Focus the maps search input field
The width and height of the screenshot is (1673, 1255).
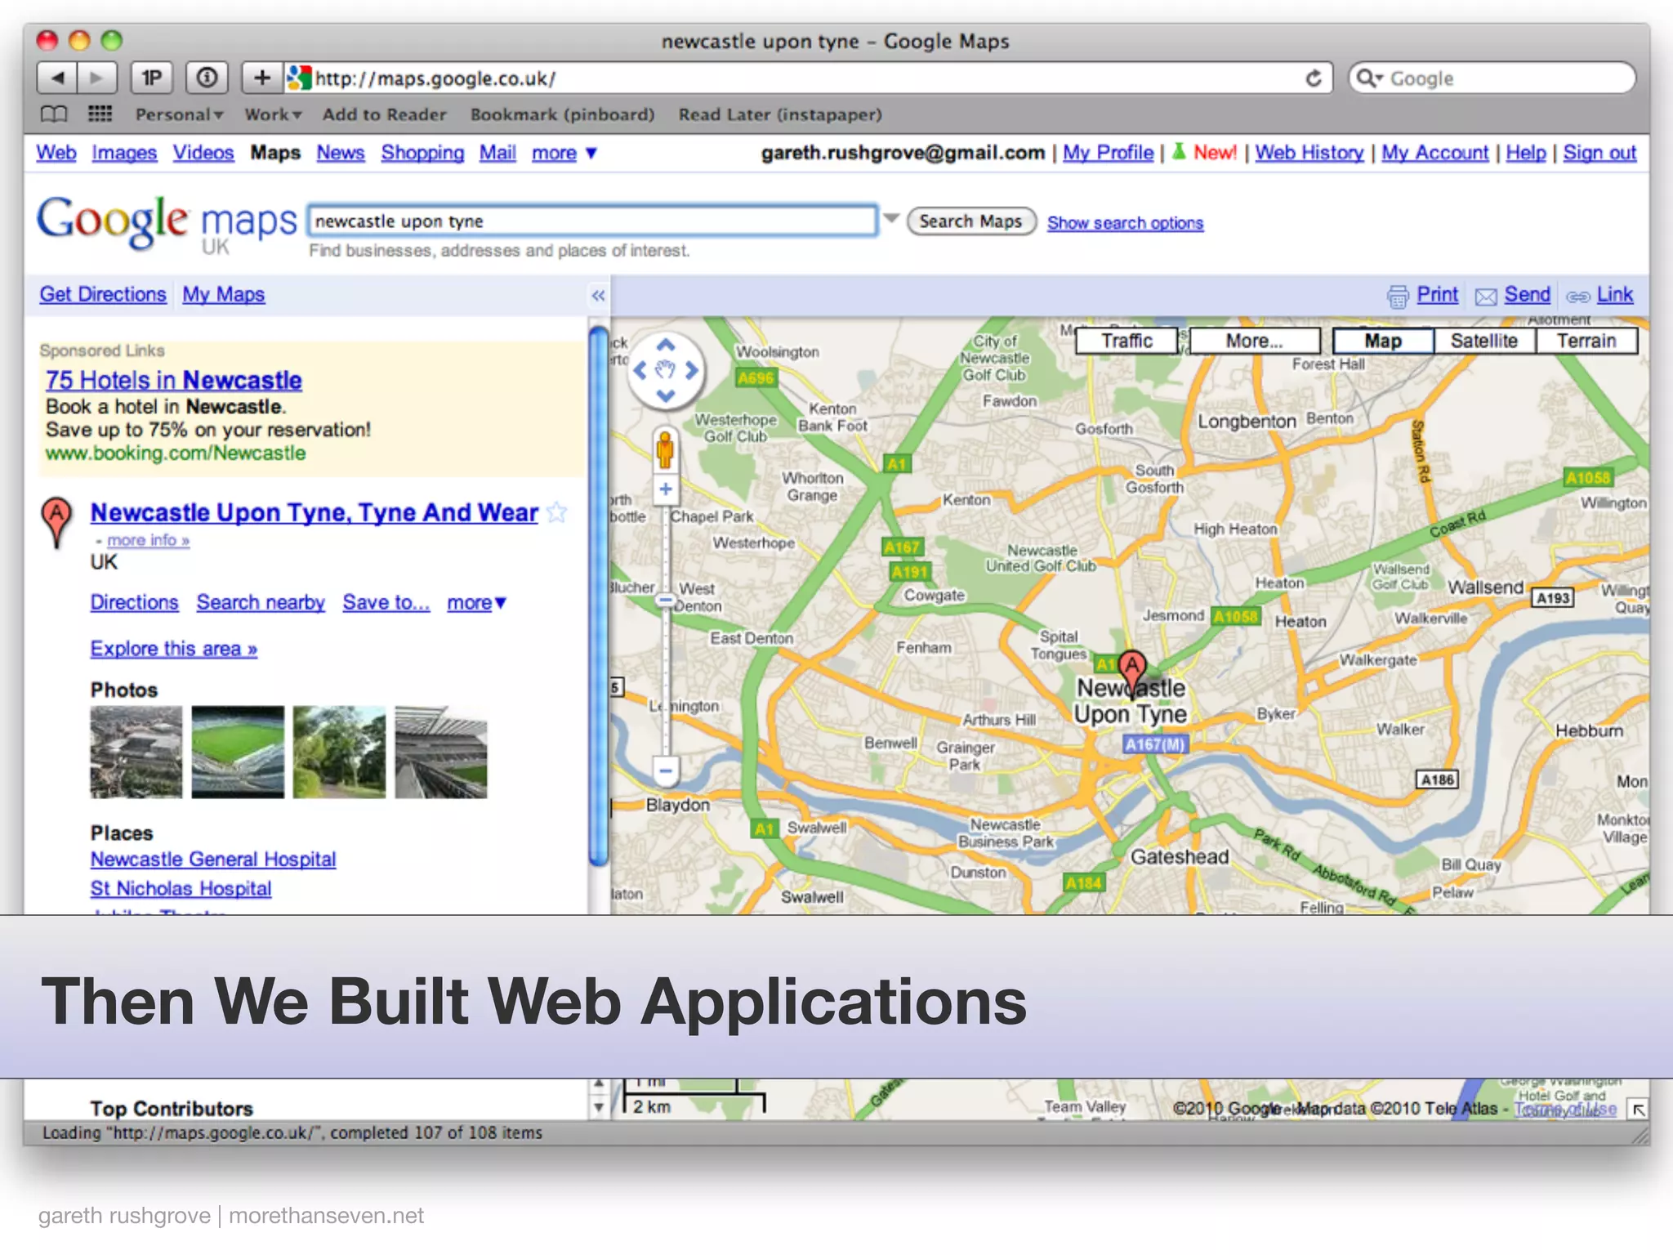pos(592,221)
